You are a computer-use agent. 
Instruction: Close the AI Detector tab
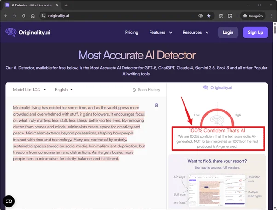[57, 5]
